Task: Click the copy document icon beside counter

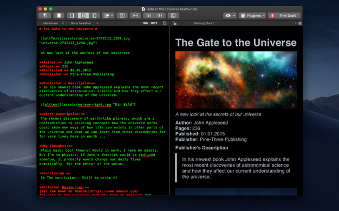Action: pos(165,23)
